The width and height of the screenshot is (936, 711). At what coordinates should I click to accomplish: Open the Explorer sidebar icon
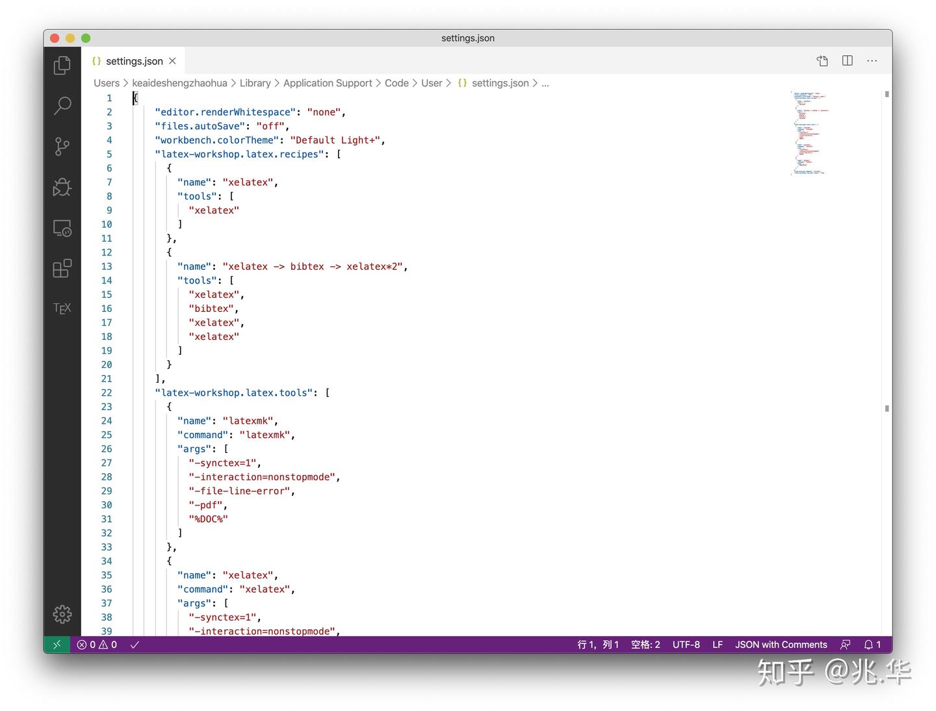click(62, 65)
